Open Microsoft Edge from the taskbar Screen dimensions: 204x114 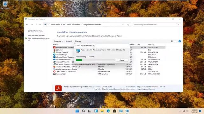click(108, 111)
